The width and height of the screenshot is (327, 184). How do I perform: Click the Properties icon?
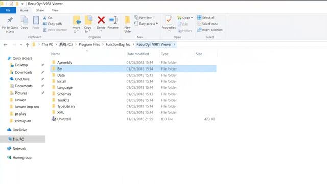(169, 20)
